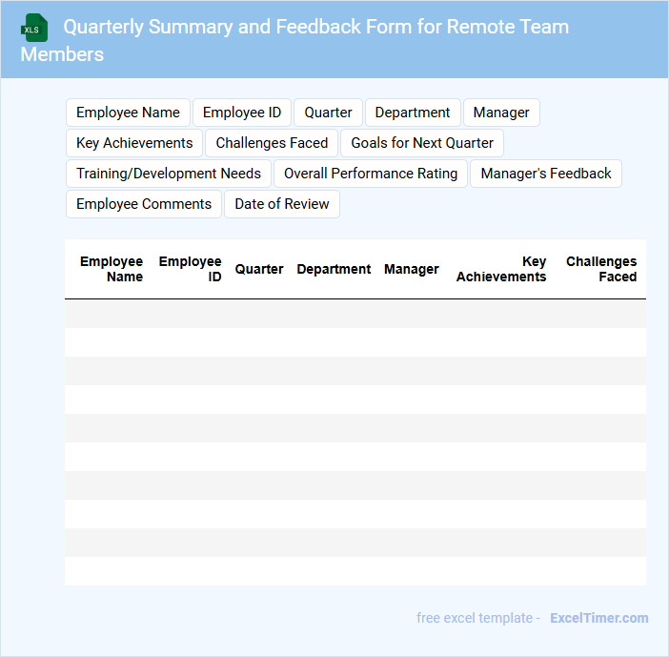The width and height of the screenshot is (669, 657).
Task: Click the Key Achievements column header
Action: (x=501, y=269)
